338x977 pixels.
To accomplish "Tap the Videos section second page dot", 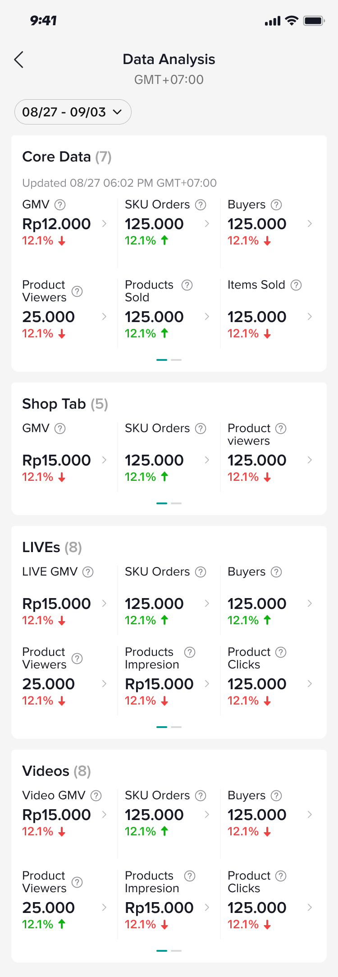I will click(x=177, y=951).
